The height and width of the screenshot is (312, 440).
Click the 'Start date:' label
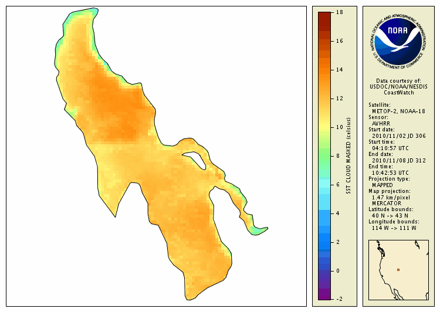382,130
